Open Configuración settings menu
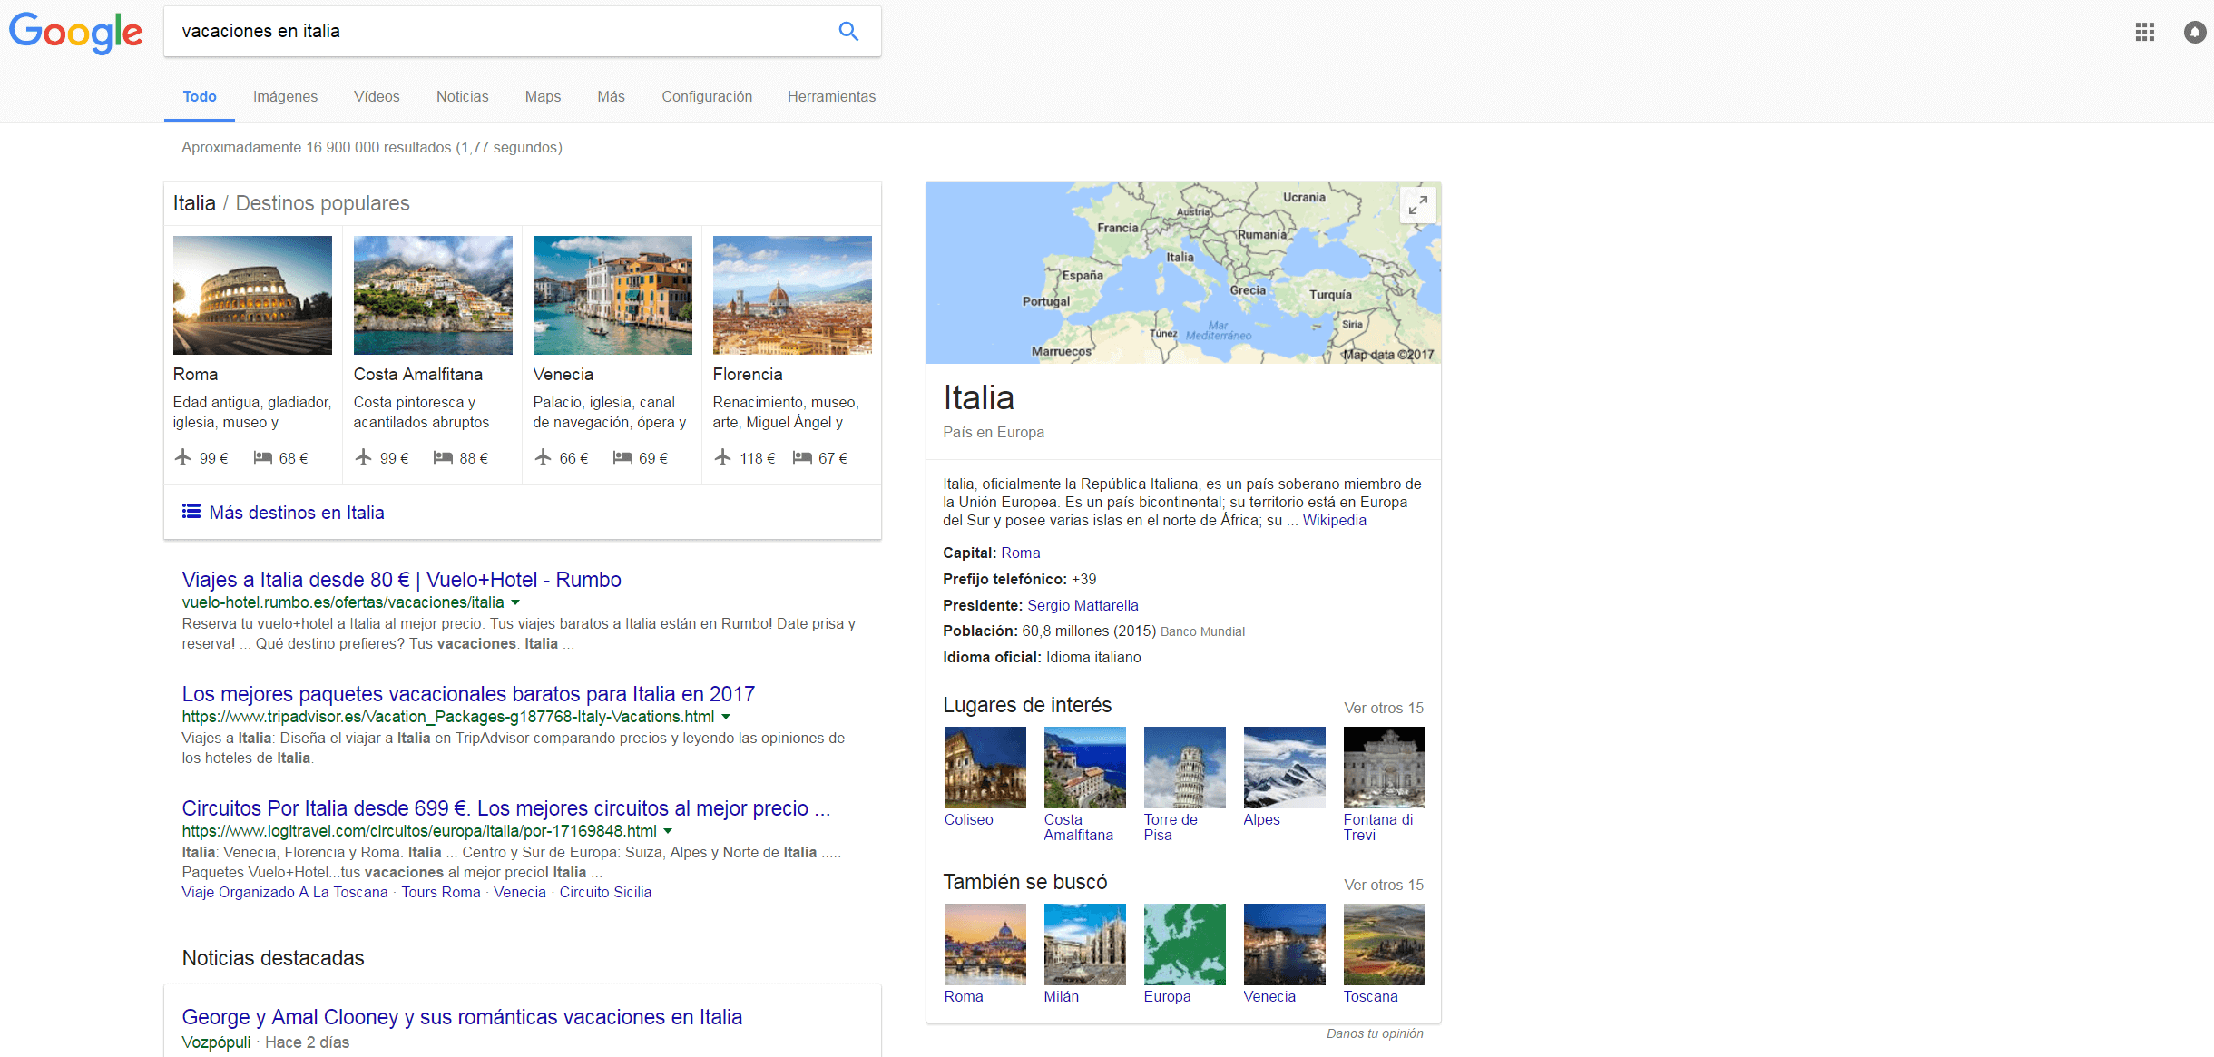2214x1057 pixels. coord(707,96)
